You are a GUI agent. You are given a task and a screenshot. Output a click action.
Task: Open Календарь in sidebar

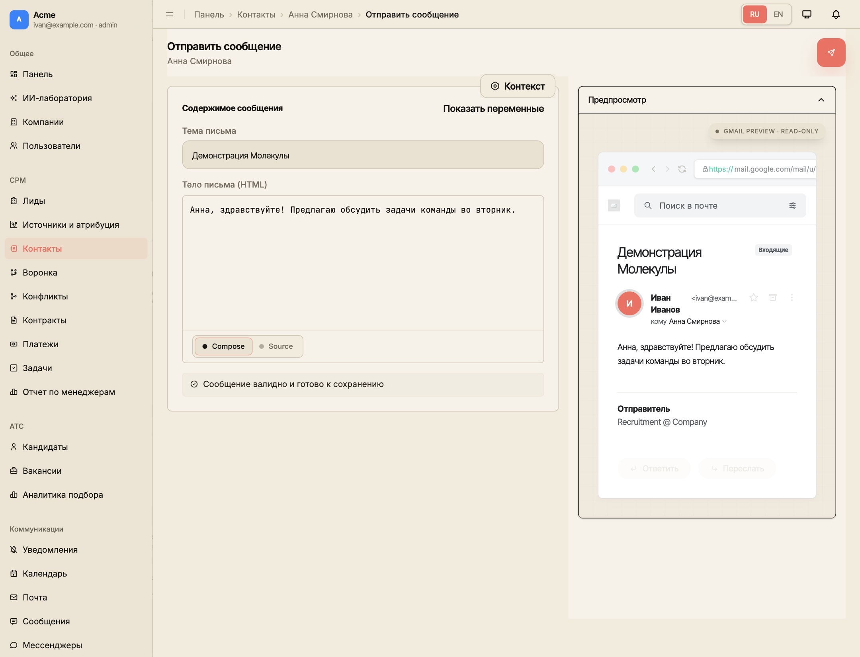click(x=76, y=573)
